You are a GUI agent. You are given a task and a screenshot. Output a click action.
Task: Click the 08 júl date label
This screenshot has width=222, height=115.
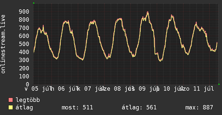124,89
